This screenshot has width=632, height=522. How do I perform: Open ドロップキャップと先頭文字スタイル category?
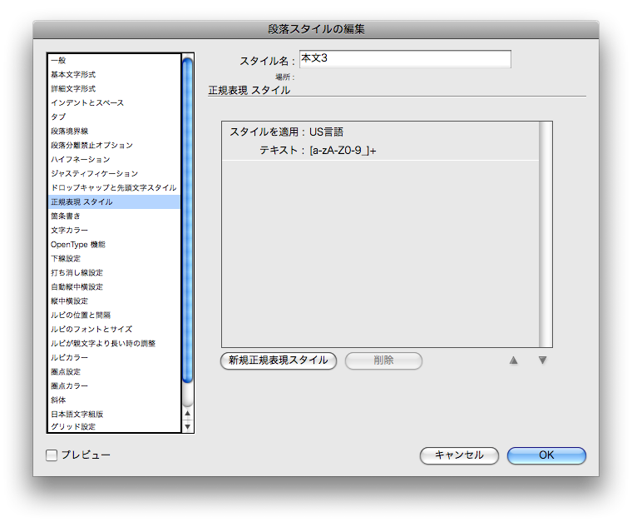(x=115, y=187)
